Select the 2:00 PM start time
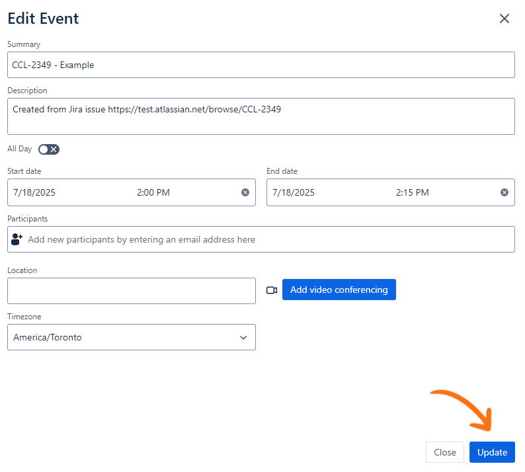Viewport: 525px width, 472px height. [x=153, y=192]
